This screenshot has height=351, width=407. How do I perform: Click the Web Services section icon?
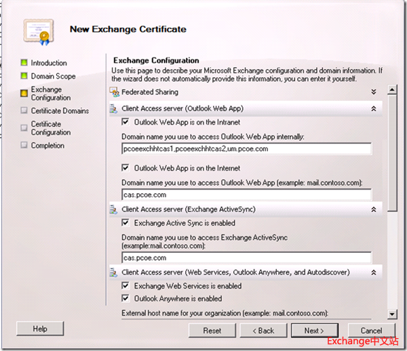click(114, 272)
